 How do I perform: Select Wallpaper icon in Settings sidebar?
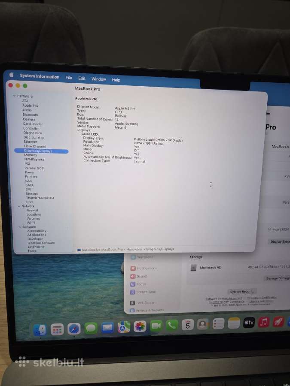pyautogui.click(x=133, y=257)
